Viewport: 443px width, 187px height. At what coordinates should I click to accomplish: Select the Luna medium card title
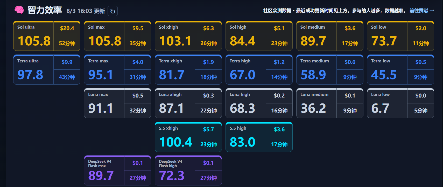314,94
